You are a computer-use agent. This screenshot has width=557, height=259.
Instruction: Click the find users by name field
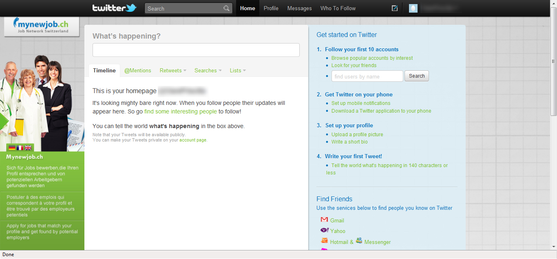[x=367, y=76]
